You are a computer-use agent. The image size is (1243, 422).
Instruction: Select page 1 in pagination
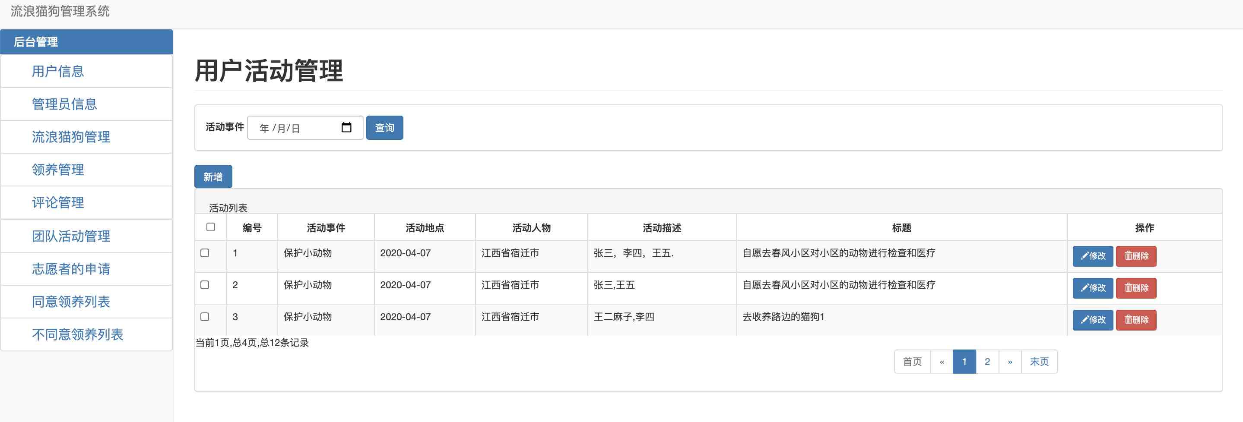click(x=964, y=362)
